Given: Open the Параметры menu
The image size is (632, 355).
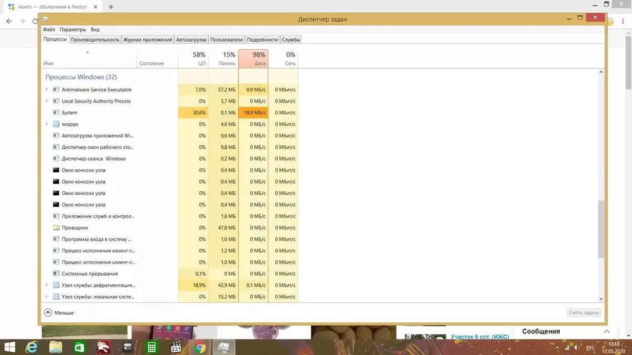Looking at the screenshot, I should click(x=73, y=29).
